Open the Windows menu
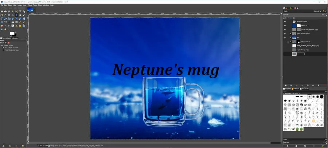The width and height of the screenshot is (328, 148). [x=46, y=5]
